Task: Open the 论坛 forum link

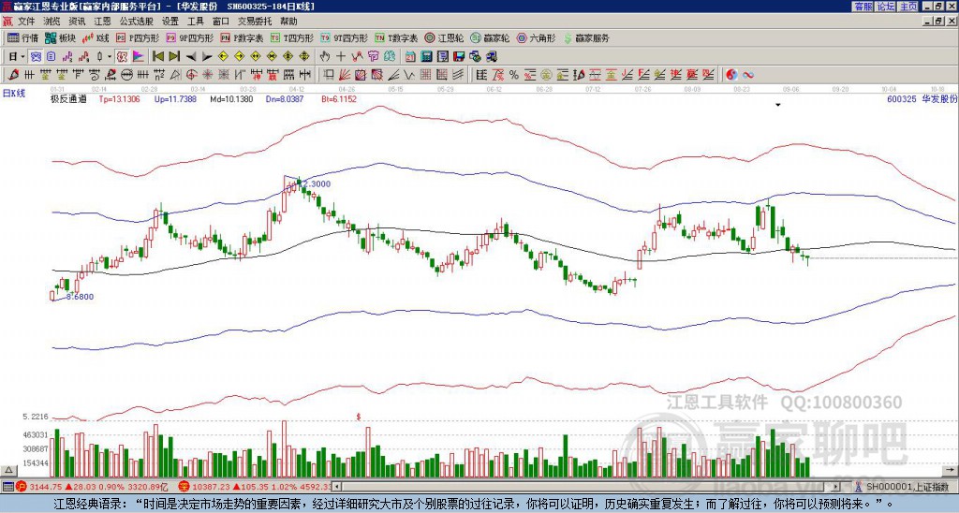Action: point(885,7)
